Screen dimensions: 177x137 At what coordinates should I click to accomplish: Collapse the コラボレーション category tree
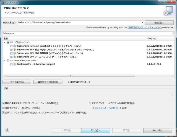5,42
